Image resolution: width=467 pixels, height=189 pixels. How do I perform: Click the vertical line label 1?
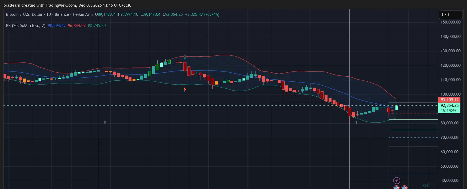click(x=356, y=122)
